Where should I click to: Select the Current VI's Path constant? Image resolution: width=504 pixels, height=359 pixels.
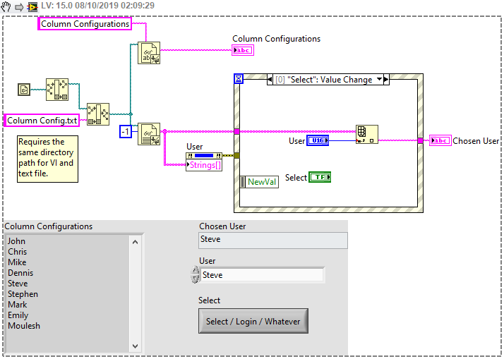pos(24,90)
